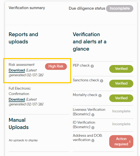
Task: Click the Manual Uploads heading
Action: coord(19,124)
